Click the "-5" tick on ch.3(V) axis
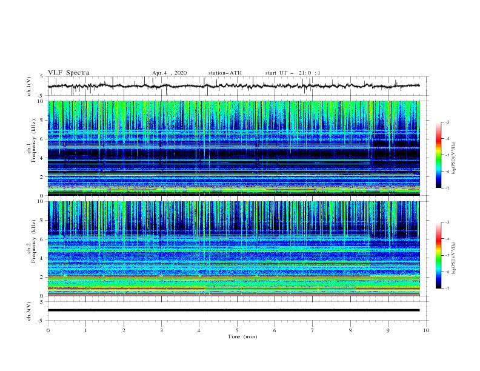This screenshot has height=371, width=480. point(41,321)
